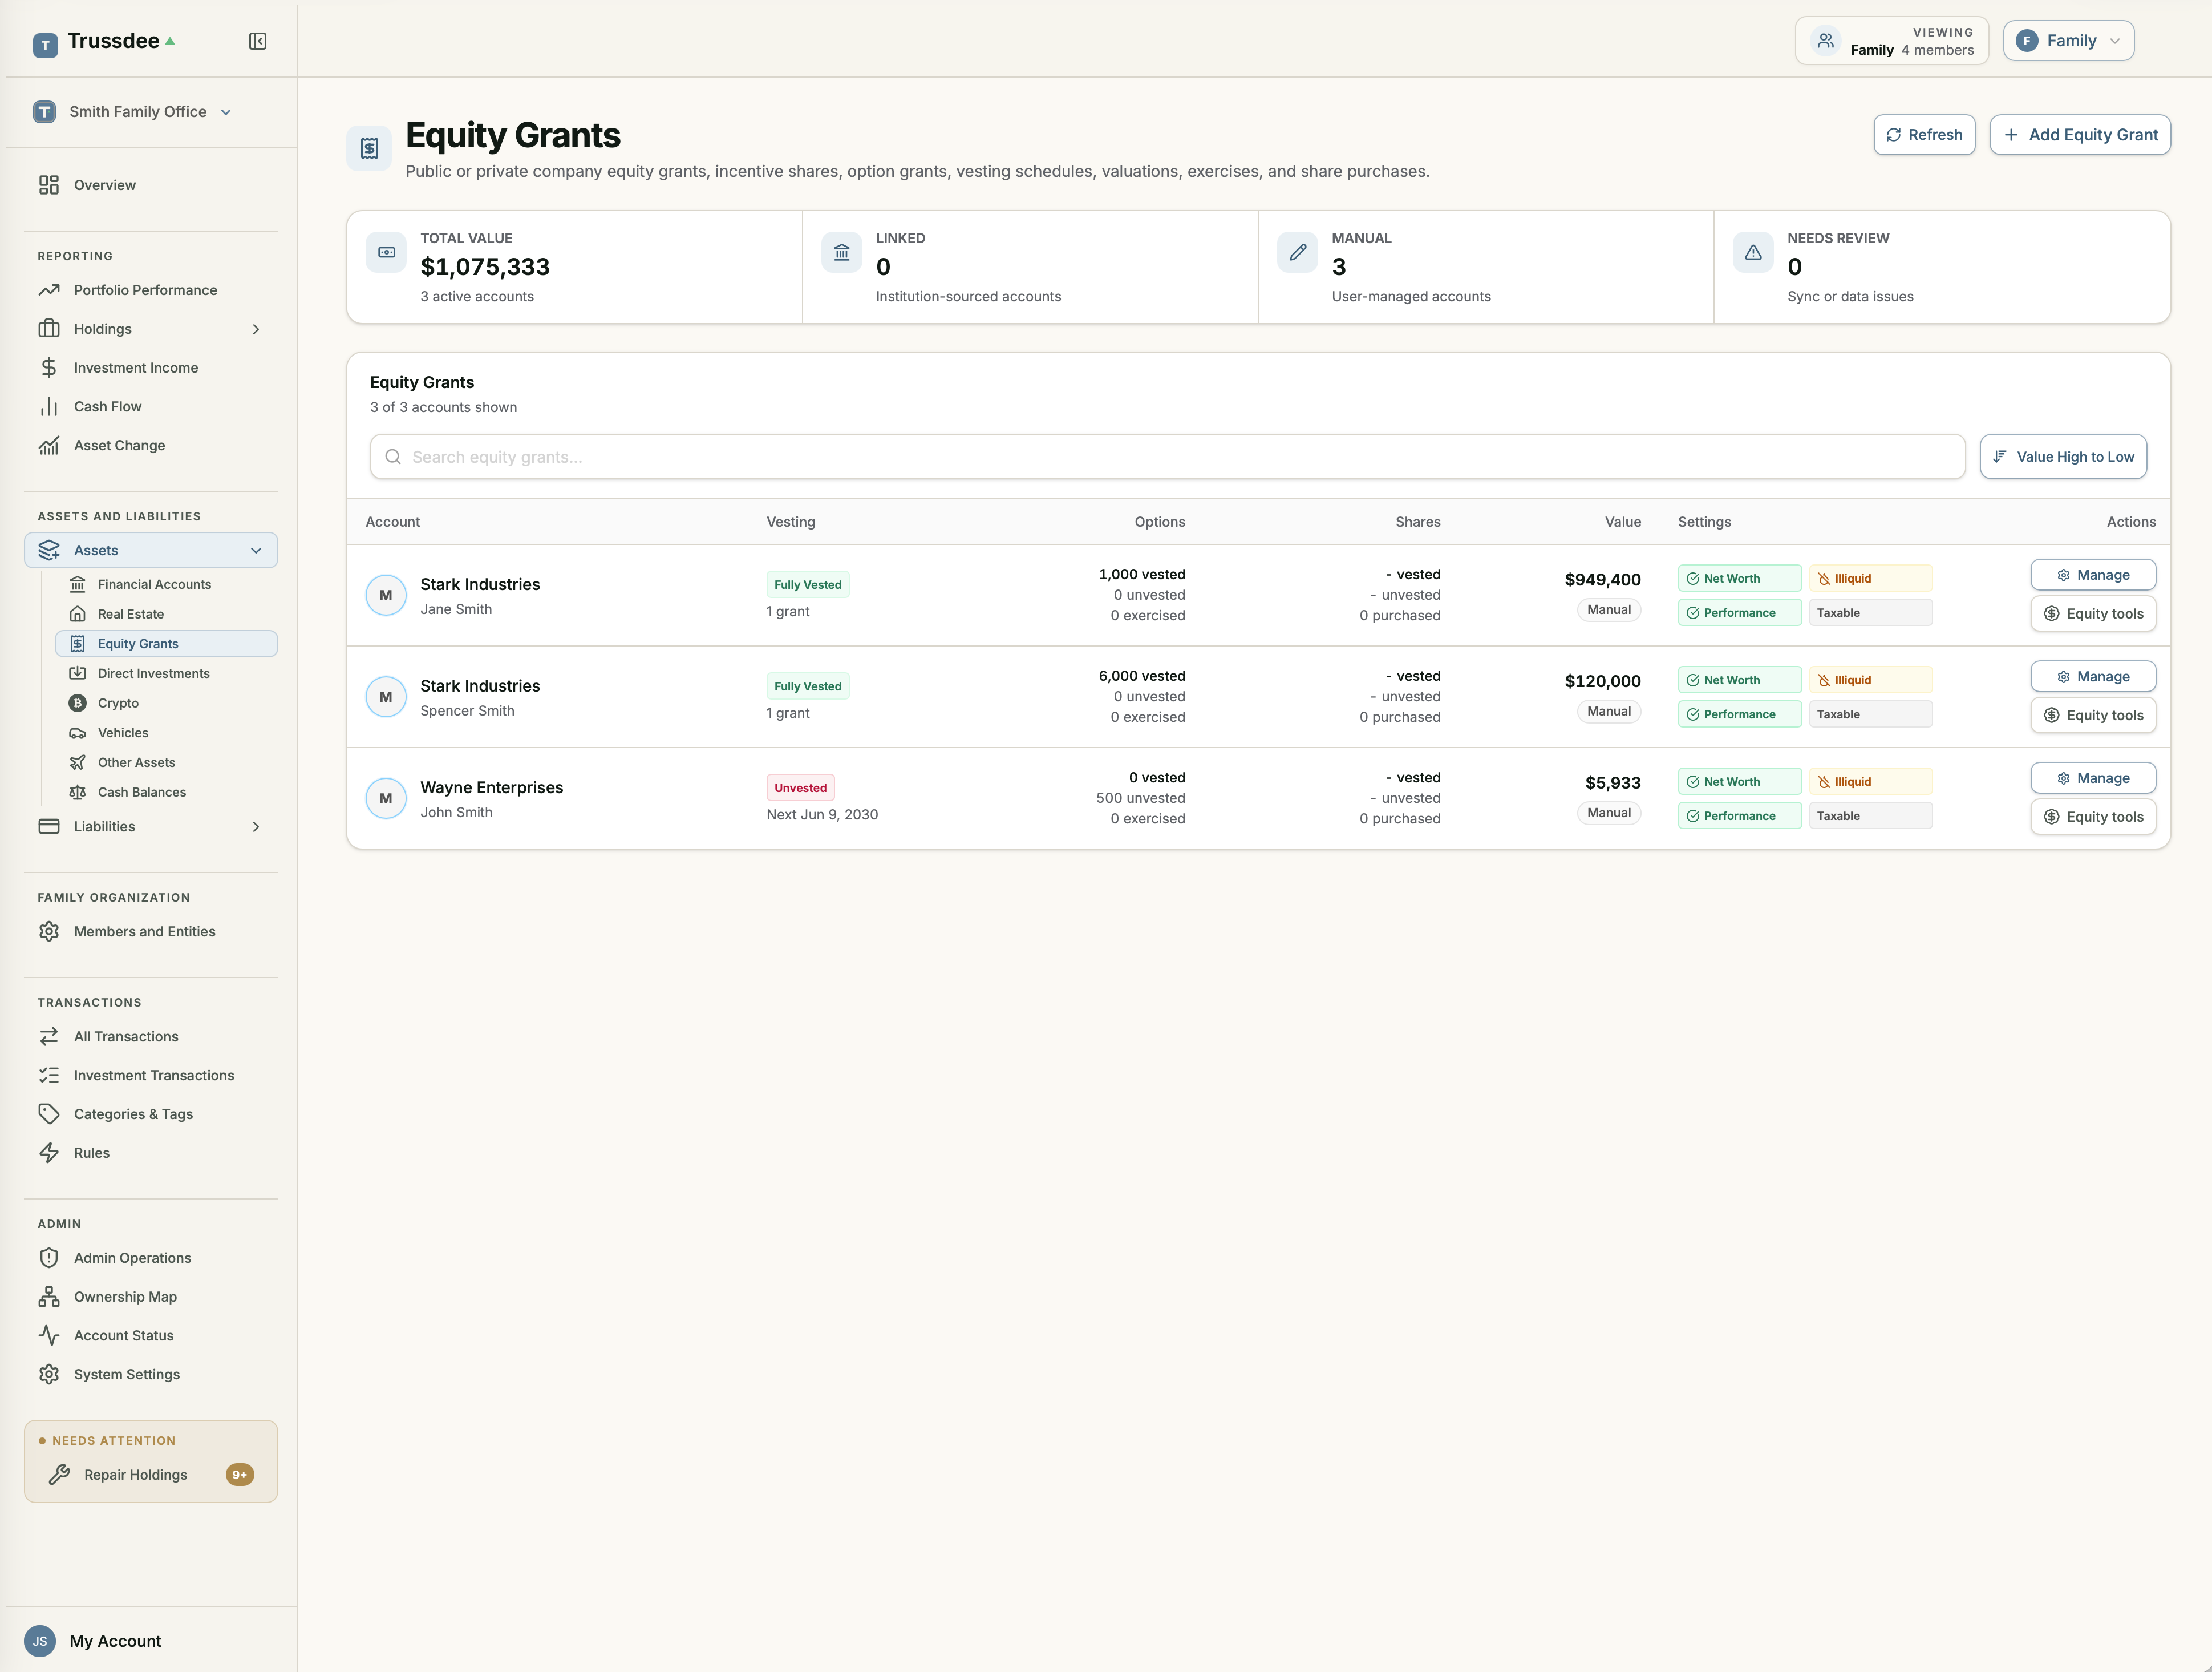
Task: Click the Trussdee logo icon
Action: coord(45,44)
